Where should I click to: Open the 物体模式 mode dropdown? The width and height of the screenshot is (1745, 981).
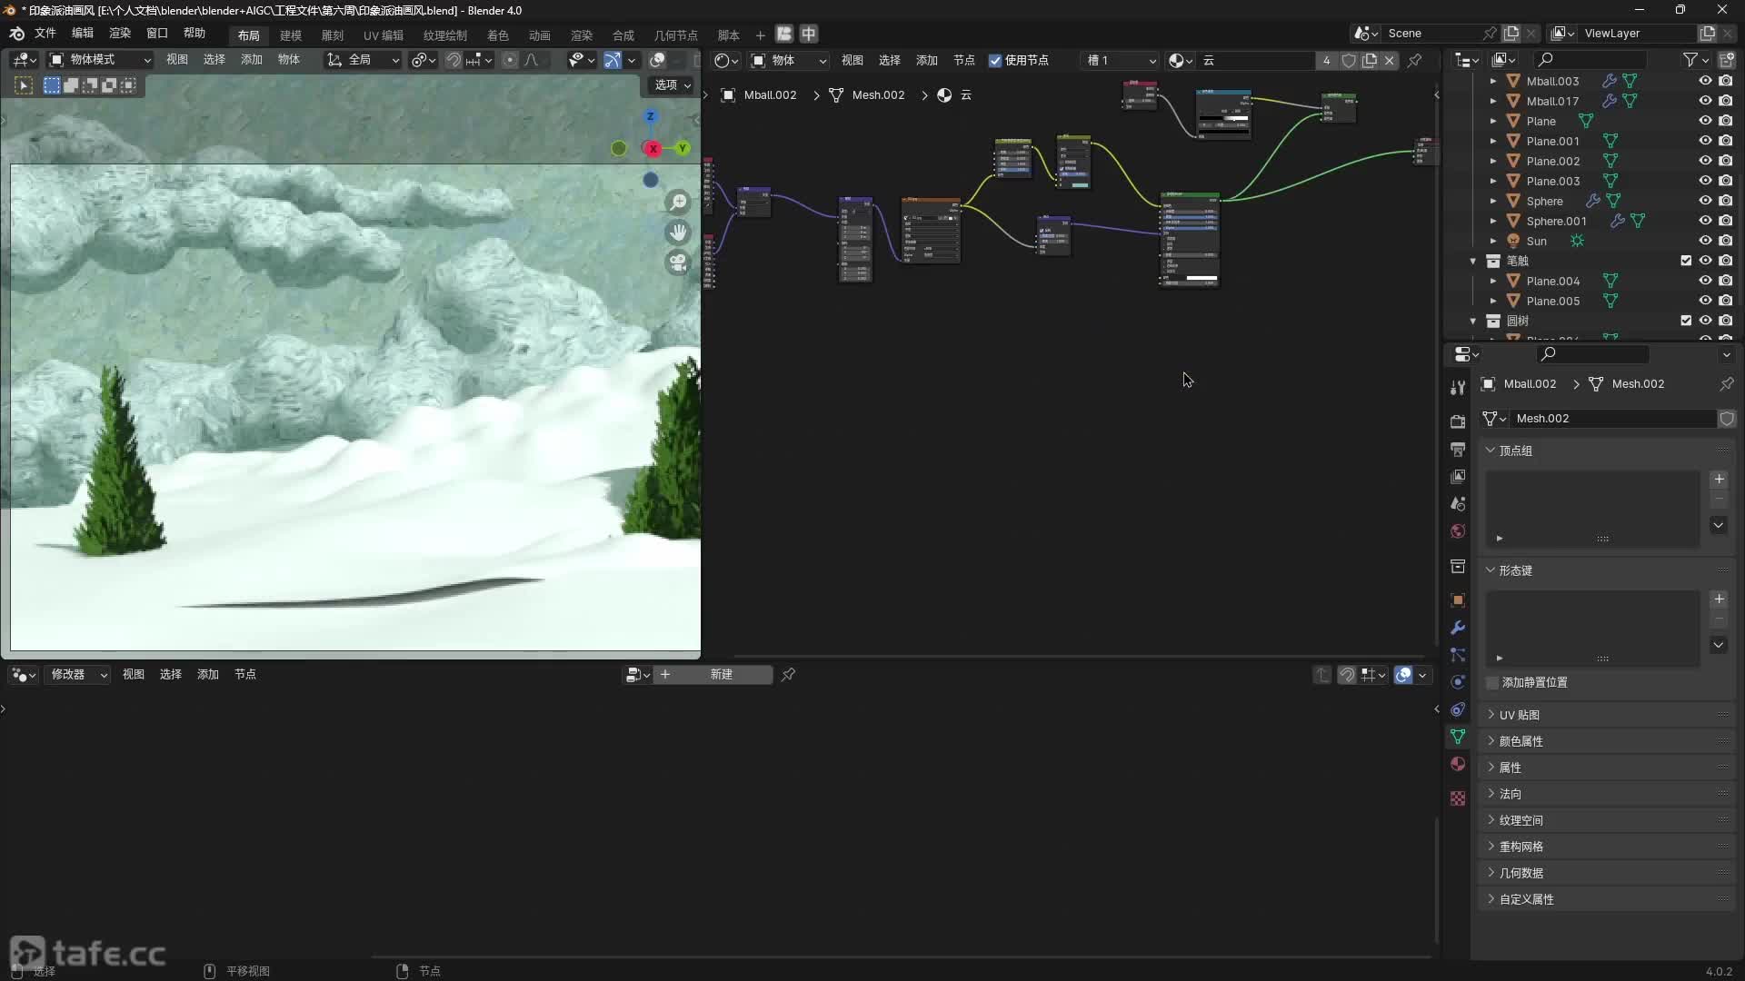pyautogui.click(x=100, y=60)
